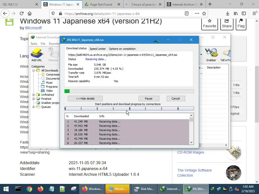The width and height of the screenshot is (259, 194).
Task: Select the Video category in IDM
Action: [49, 91]
